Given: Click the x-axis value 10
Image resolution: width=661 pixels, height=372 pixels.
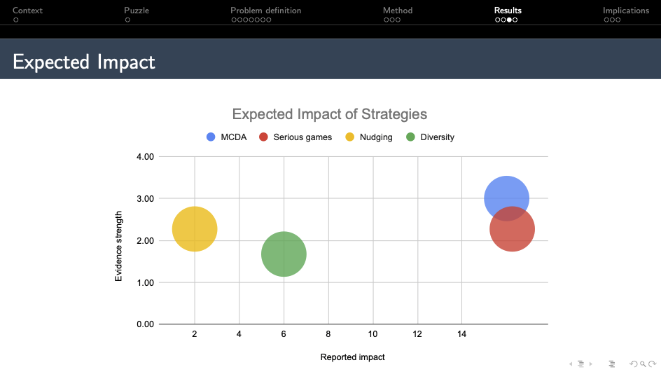Looking at the screenshot, I should [373, 334].
